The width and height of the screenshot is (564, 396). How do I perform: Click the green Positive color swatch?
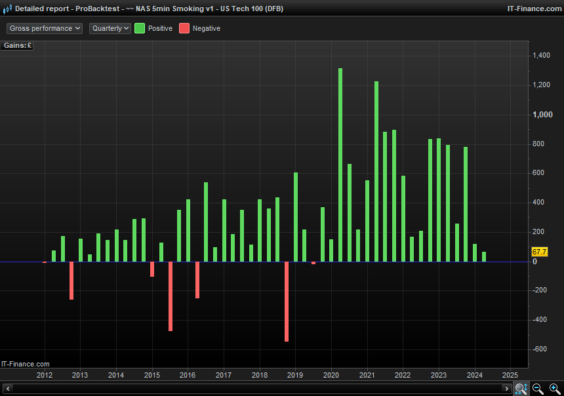click(140, 28)
